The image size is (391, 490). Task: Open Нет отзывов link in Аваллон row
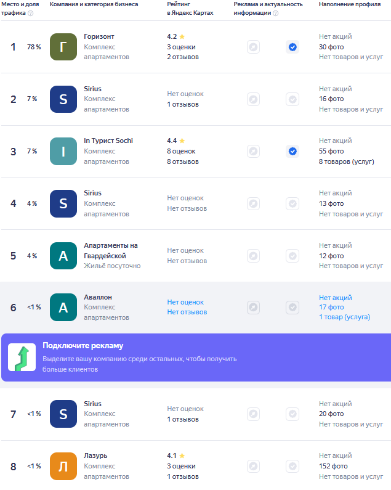(x=187, y=312)
